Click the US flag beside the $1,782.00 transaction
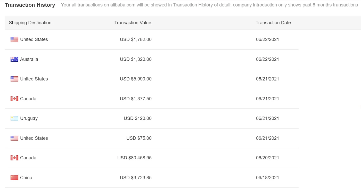This screenshot has height=188, width=361. click(14, 39)
